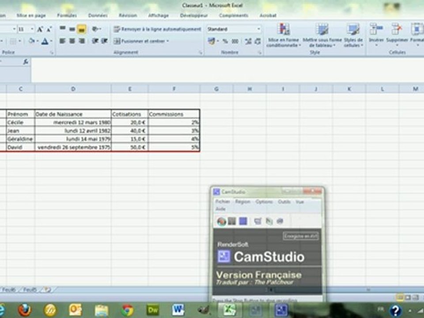Viewport: 424px width, 318px height.
Task: Open the Police dialog launcher
Action: click(x=51, y=53)
